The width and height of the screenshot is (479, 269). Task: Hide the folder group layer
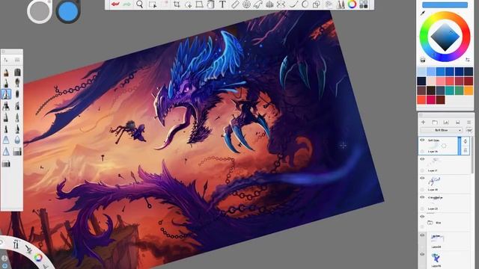tap(422, 217)
